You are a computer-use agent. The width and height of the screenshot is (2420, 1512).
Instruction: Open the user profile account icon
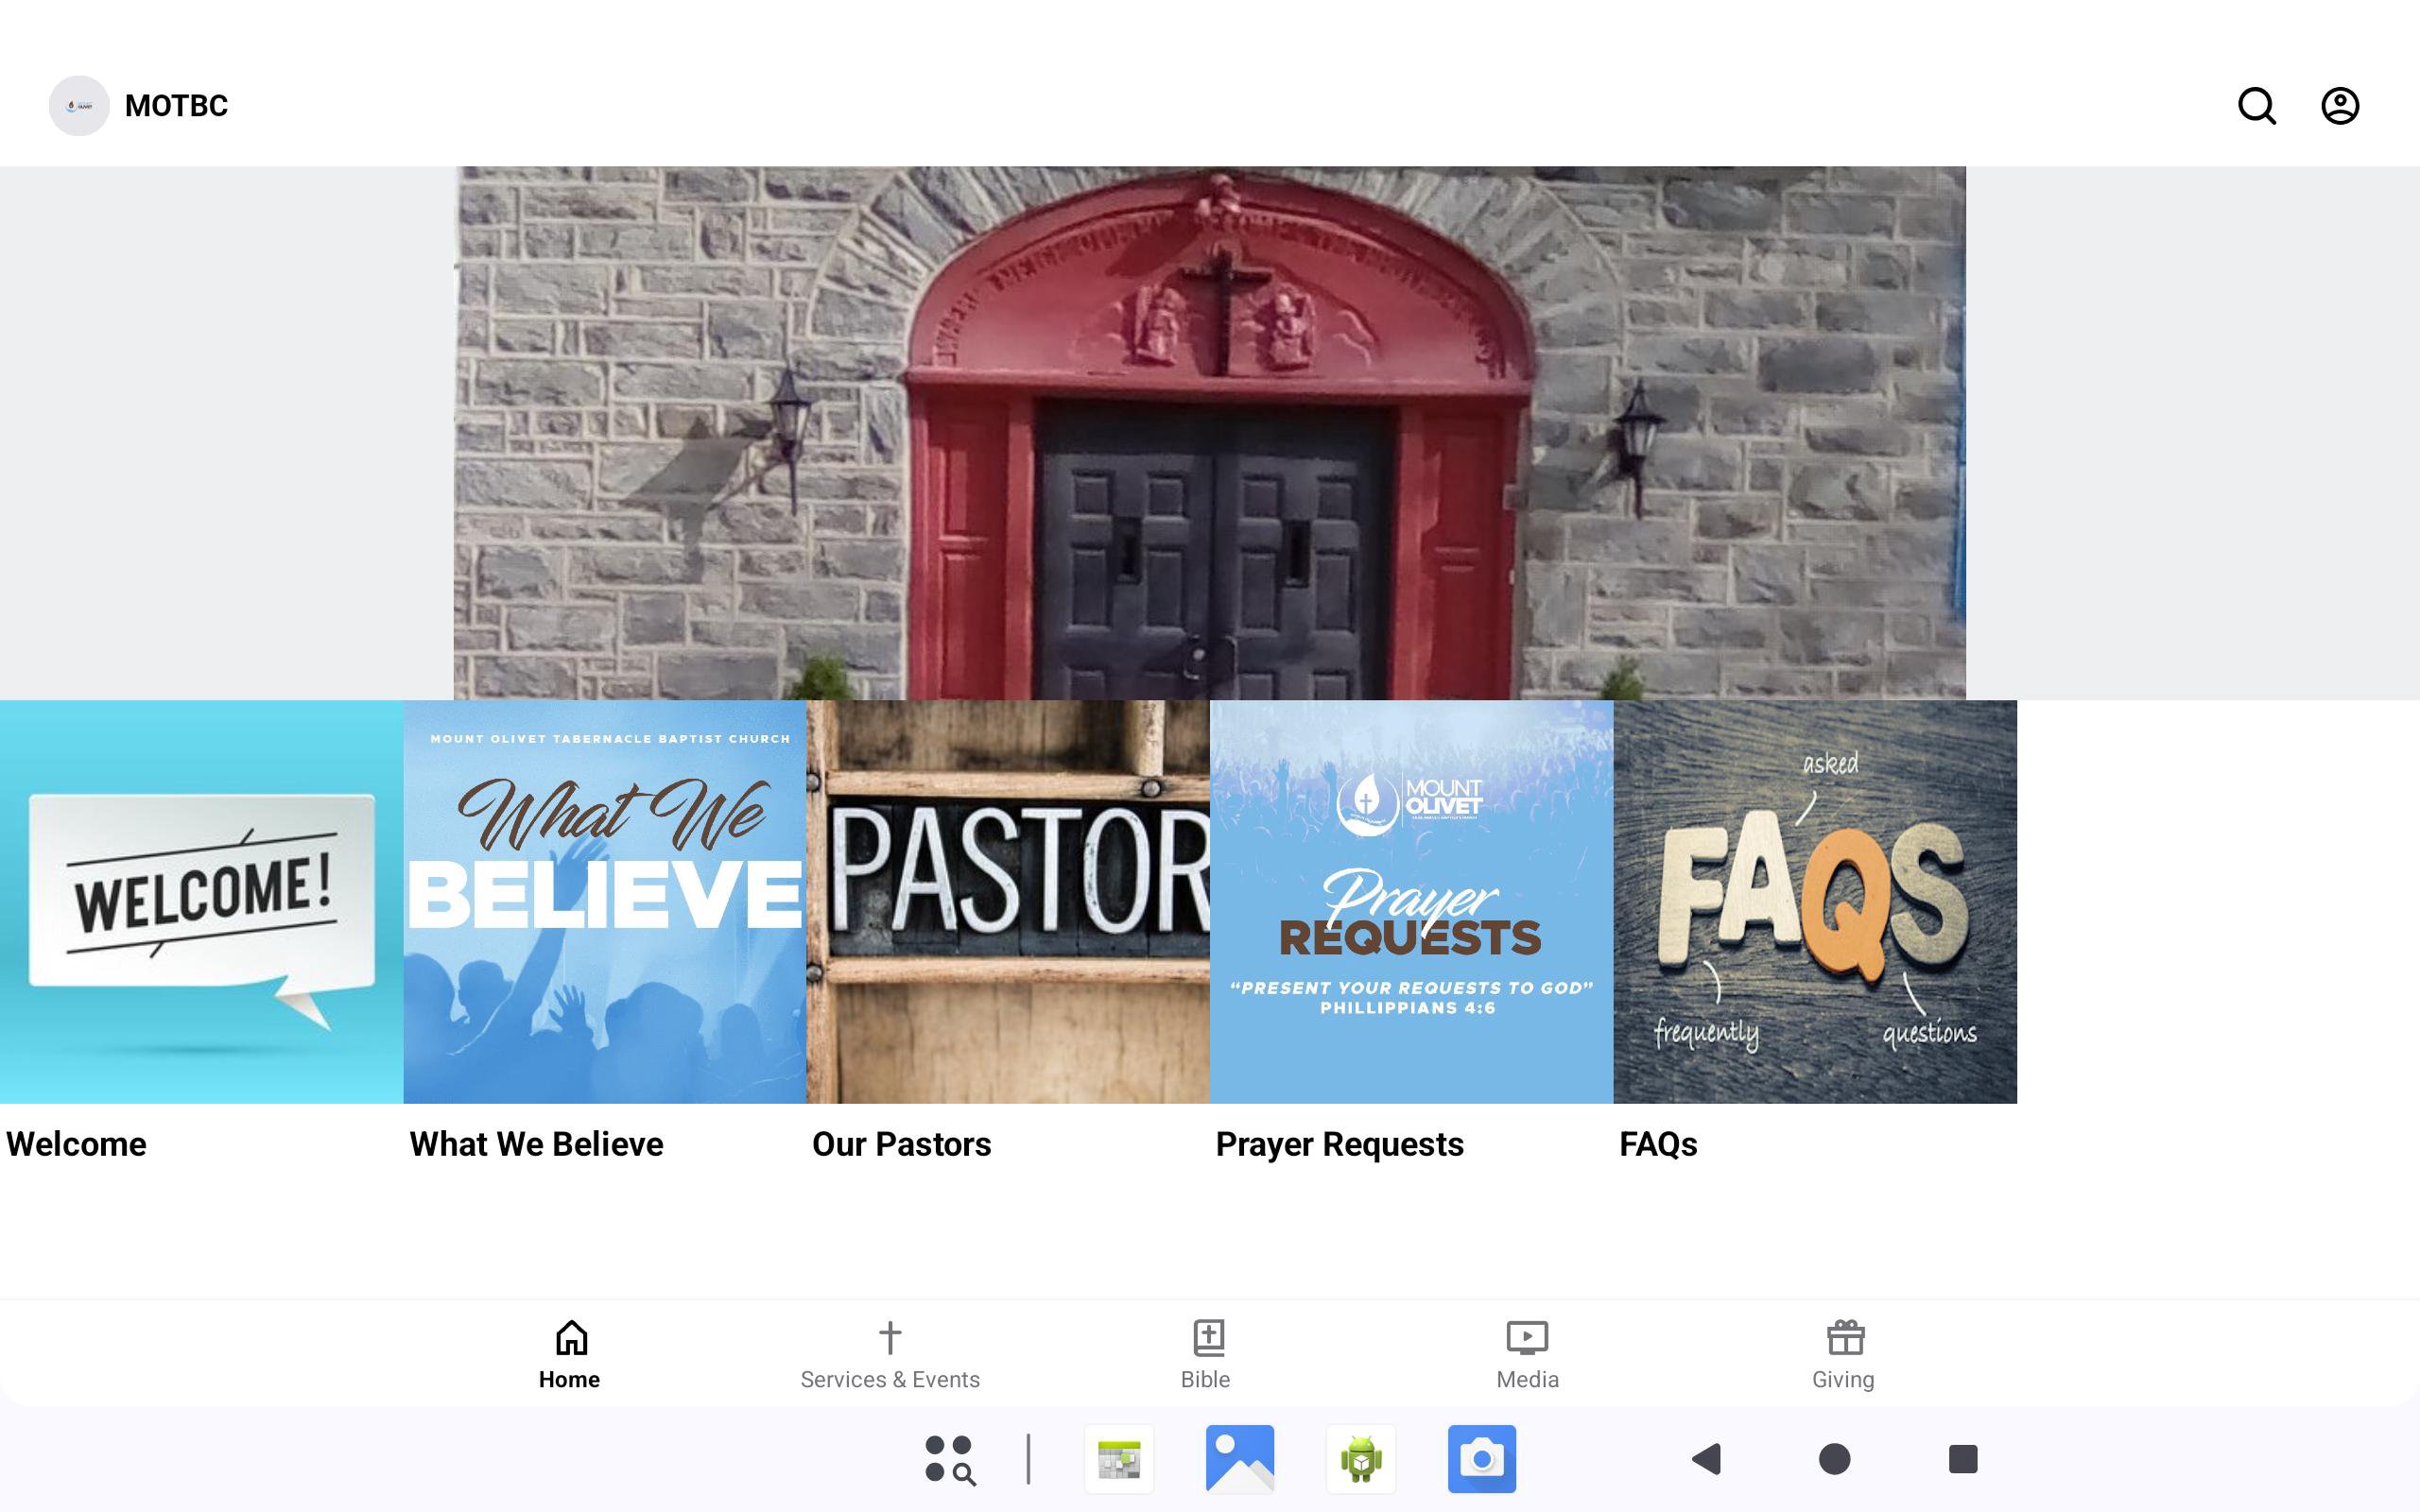(x=2339, y=106)
